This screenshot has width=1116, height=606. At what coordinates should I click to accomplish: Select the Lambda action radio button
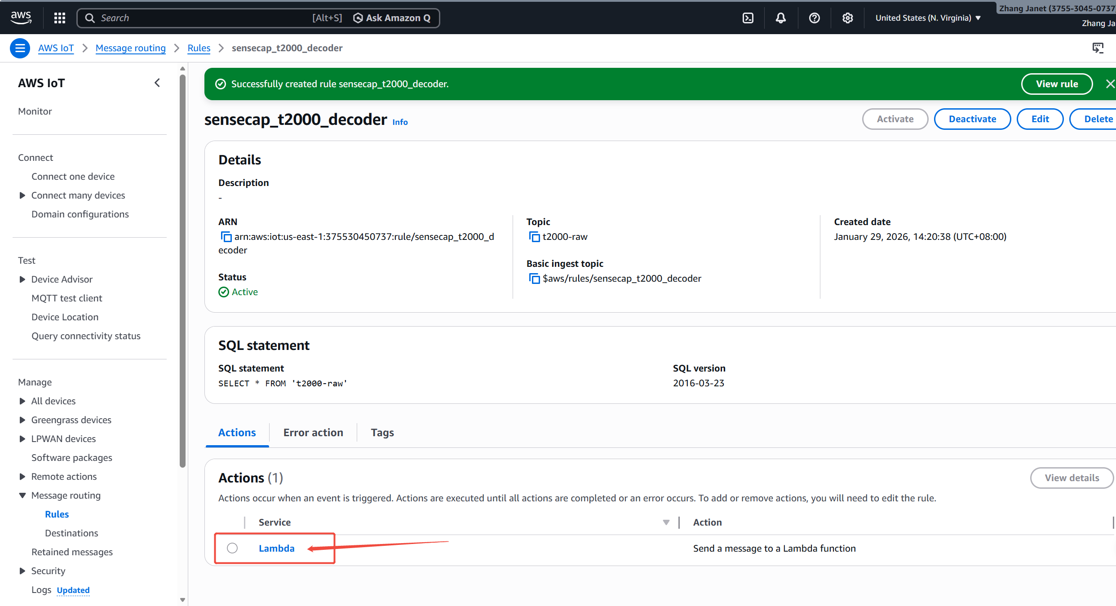click(232, 548)
